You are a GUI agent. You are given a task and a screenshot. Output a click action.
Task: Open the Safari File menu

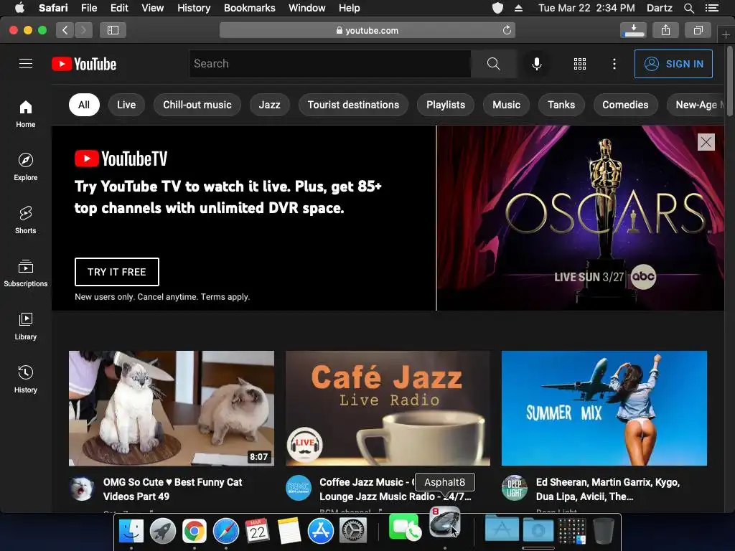[88, 8]
